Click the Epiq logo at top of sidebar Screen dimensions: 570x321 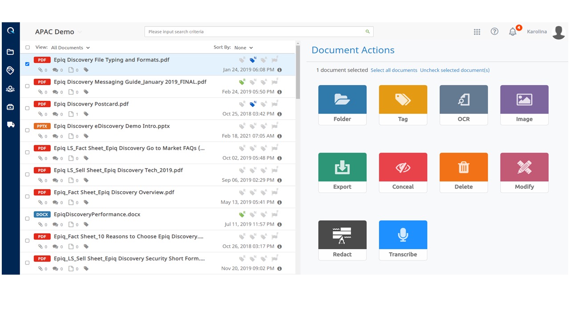click(11, 31)
